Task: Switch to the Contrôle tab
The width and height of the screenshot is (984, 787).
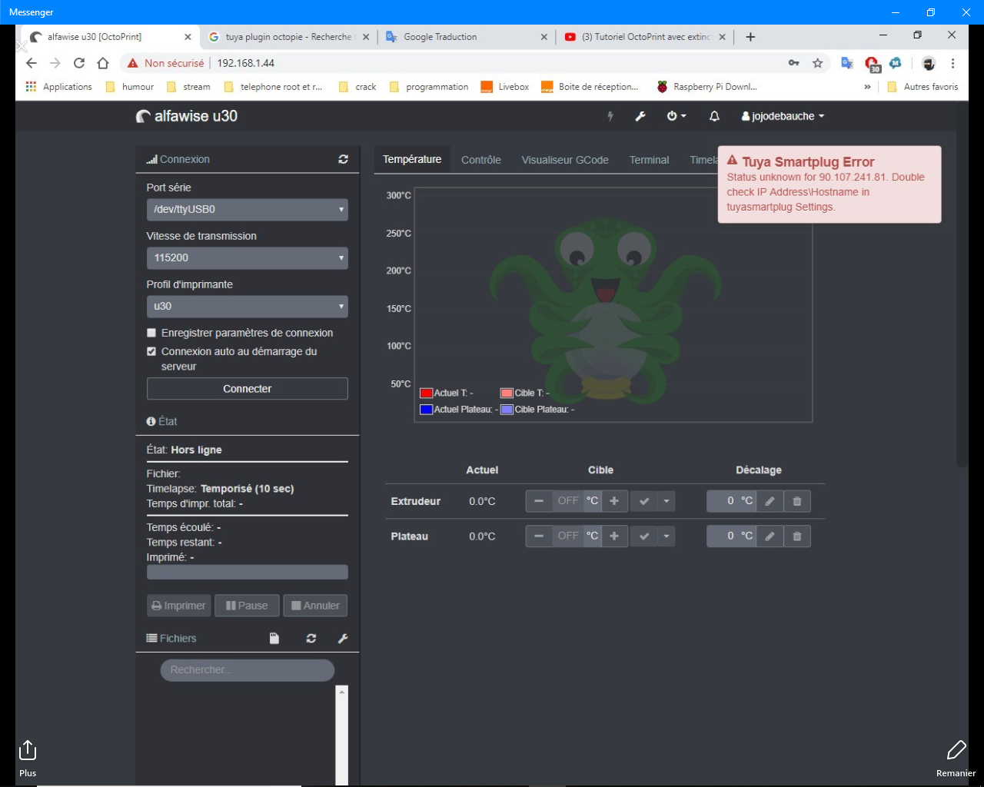Action: 481,160
